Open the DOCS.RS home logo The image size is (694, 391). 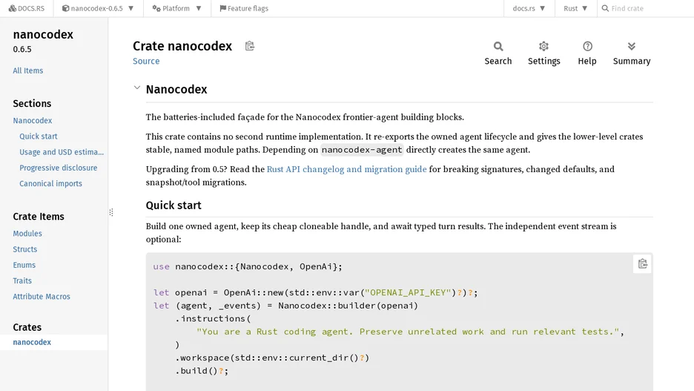tap(27, 8)
